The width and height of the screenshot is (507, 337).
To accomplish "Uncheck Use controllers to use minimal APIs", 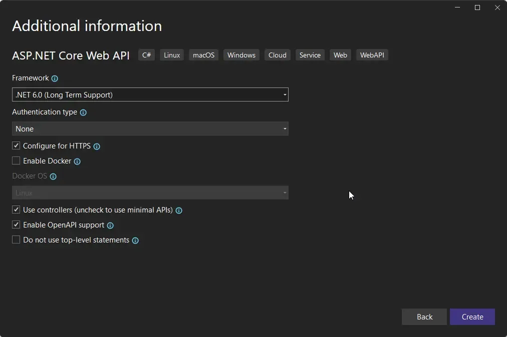I will pyautogui.click(x=16, y=209).
